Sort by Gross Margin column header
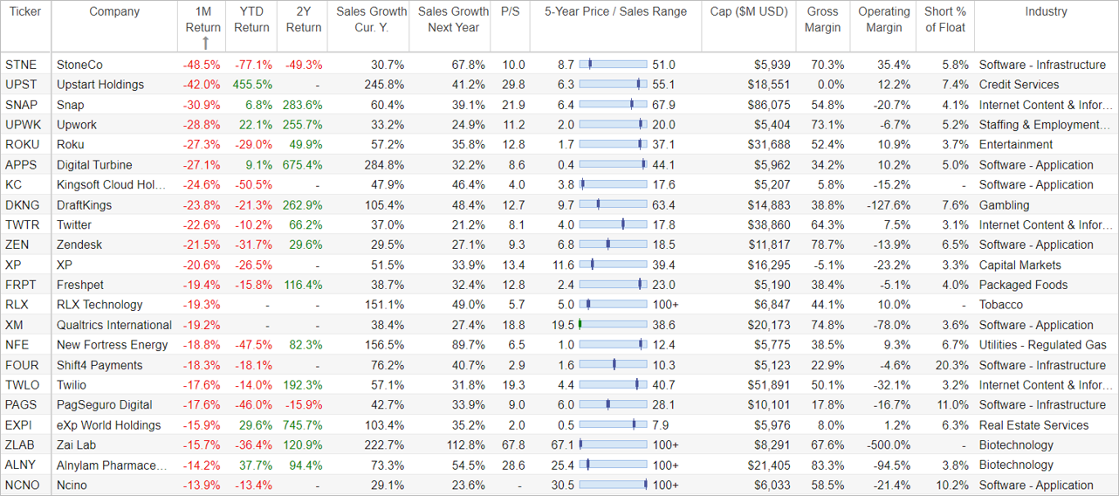1119x496 pixels. point(822,19)
